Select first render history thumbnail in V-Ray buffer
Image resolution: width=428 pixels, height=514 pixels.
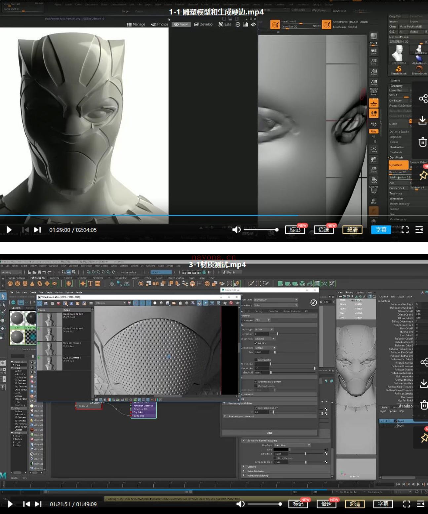(50, 319)
